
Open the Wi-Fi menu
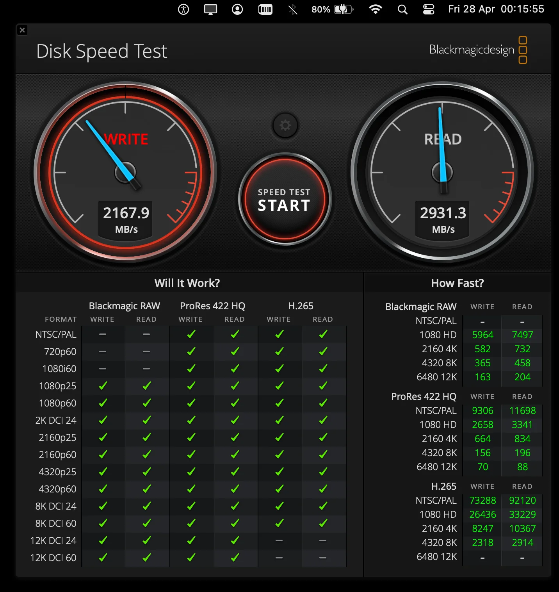(x=376, y=9)
